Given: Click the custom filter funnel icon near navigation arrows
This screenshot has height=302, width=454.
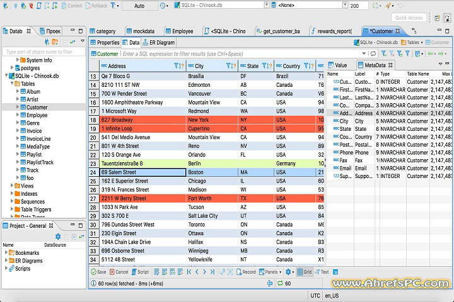Looking at the screenshot, I should click(x=407, y=53).
